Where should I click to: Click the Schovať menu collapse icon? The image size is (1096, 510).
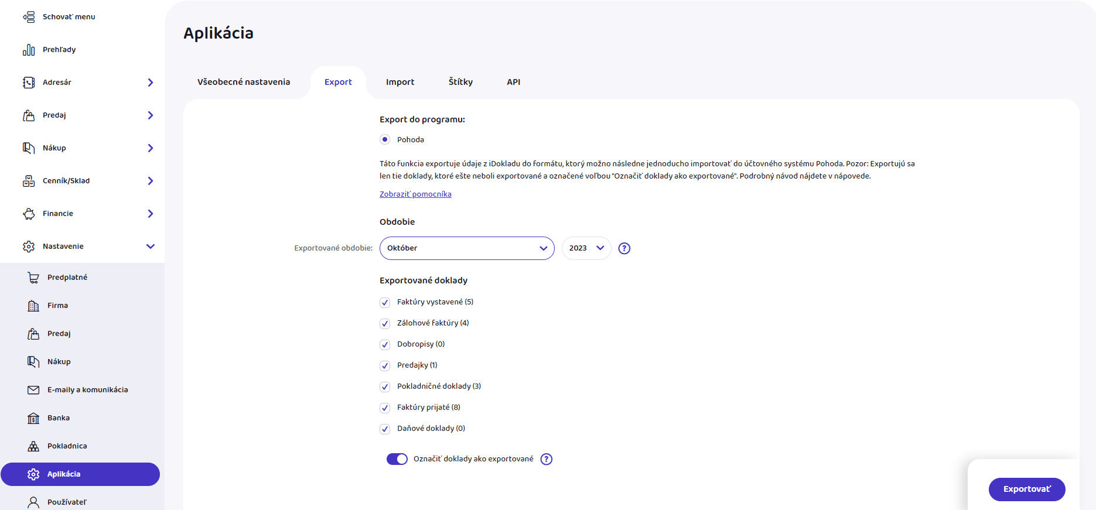29,17
